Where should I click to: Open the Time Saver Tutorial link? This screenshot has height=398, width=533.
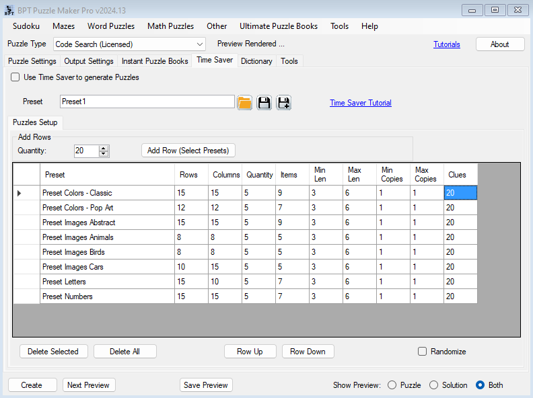[361, 103]
